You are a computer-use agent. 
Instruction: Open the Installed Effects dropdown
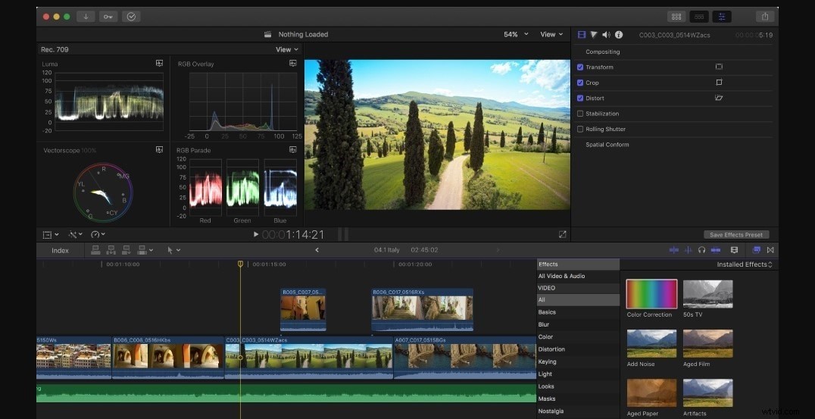tap(745, 264)
